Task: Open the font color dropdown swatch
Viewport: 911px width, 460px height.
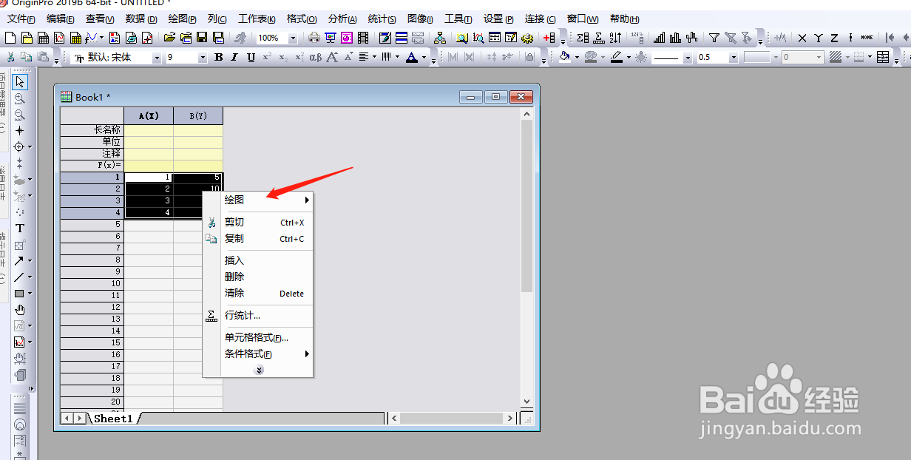Action: (424, 57)
